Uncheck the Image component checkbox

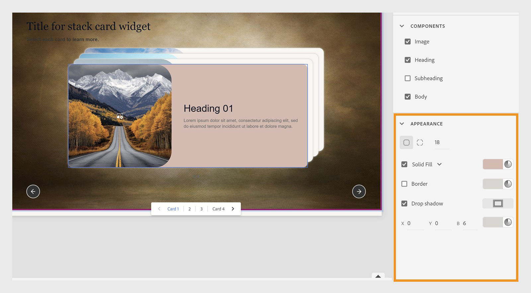pos(408,41)
